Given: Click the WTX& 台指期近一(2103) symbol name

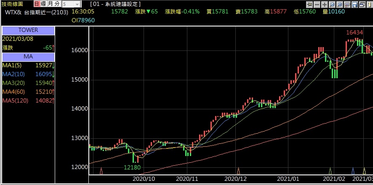Looking at the screenshot, I should click(37, 12).
